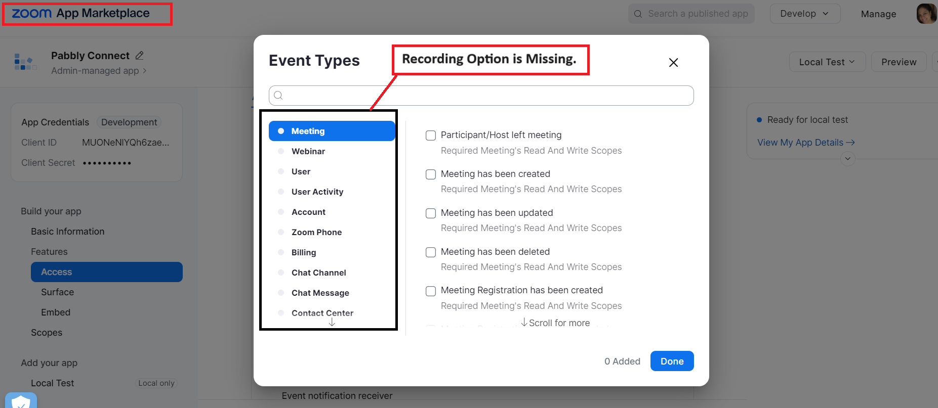Click the Done button

(x=672, y=361)
